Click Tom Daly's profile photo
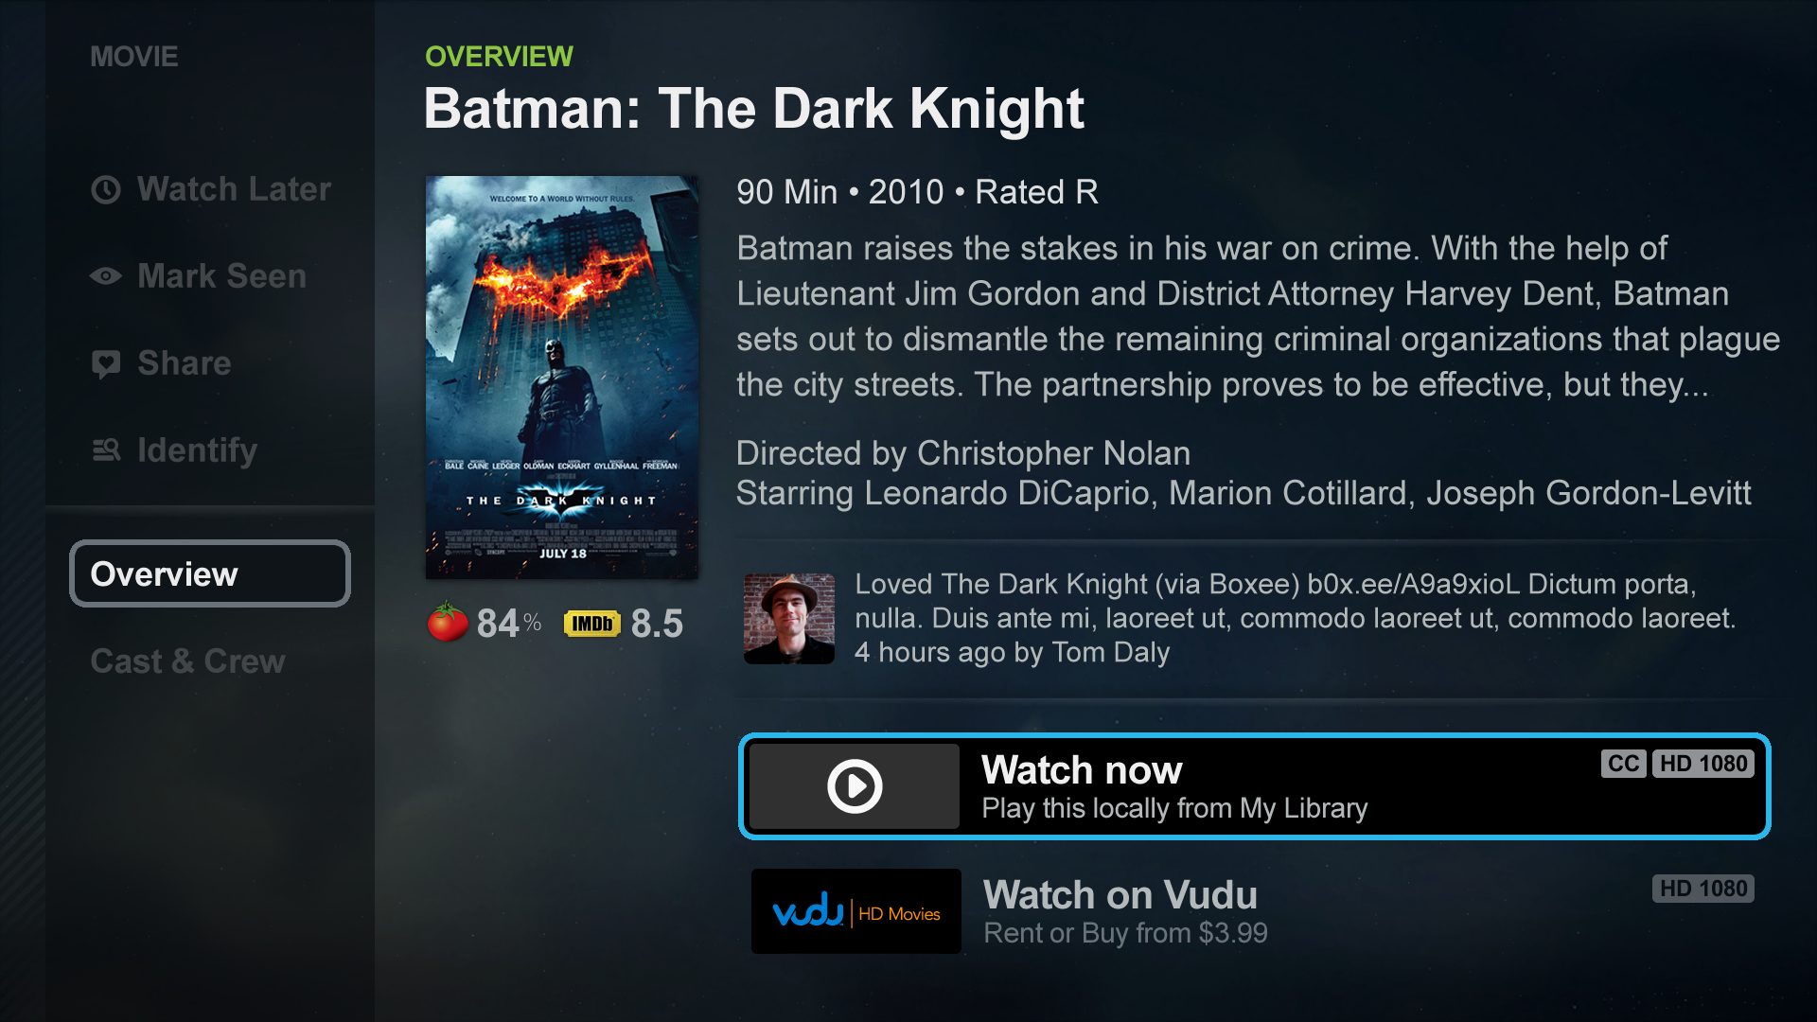Viewport: 1817px width, 1022px height. coord(789,619)
